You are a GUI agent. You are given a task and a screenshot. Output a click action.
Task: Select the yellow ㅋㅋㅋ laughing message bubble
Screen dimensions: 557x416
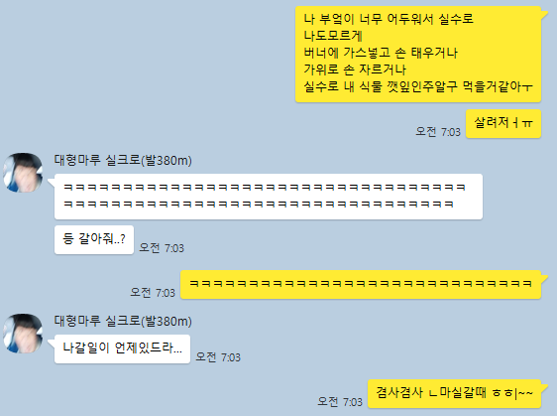click(361, 284)
